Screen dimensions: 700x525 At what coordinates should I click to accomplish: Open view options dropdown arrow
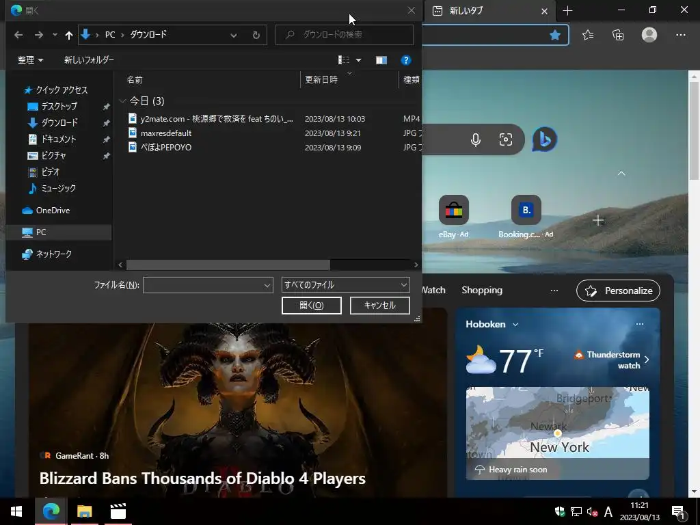point(358,60)
